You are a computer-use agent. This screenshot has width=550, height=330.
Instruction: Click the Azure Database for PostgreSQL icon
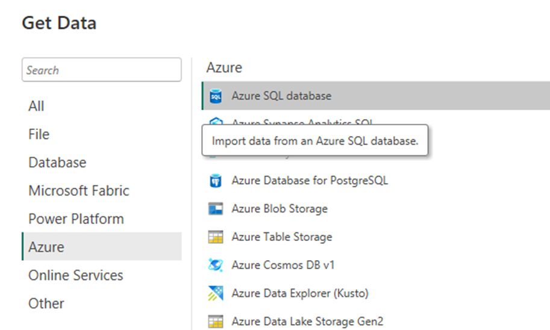215,180
